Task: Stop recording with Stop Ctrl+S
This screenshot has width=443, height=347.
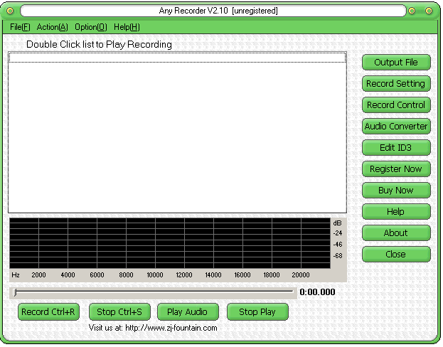Action: (119, 312)
